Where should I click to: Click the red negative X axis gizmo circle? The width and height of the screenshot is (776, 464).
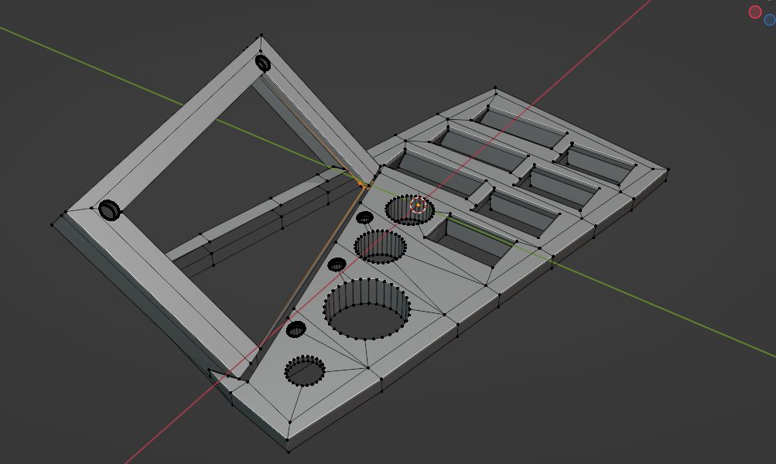pos(754,12)
